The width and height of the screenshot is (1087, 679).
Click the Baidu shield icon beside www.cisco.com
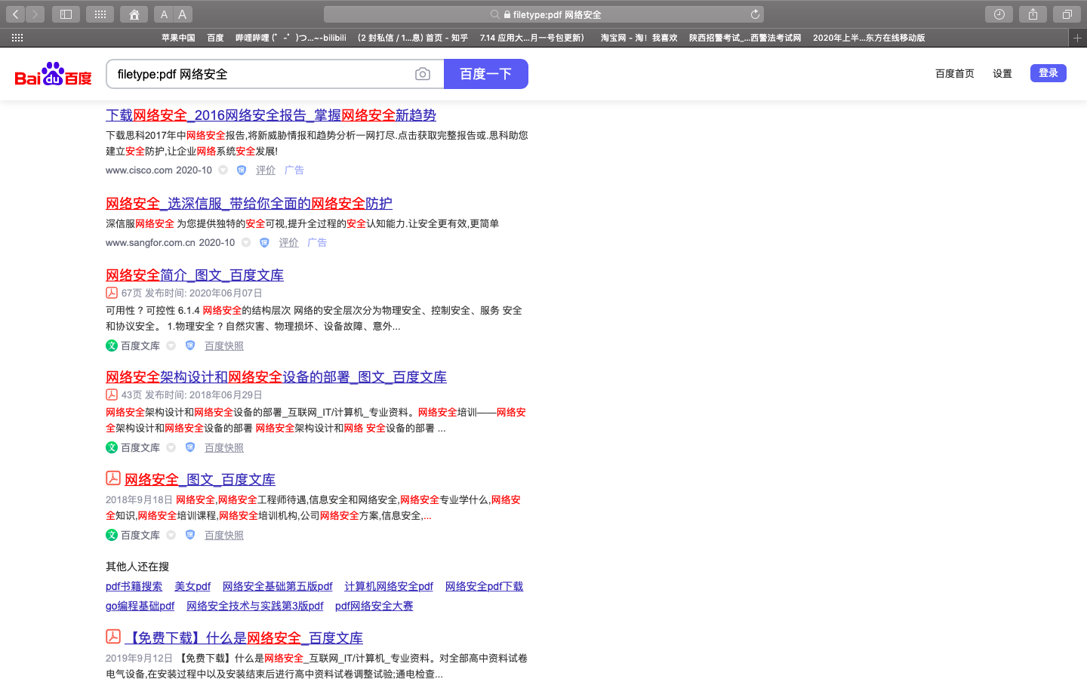point(242,171)
